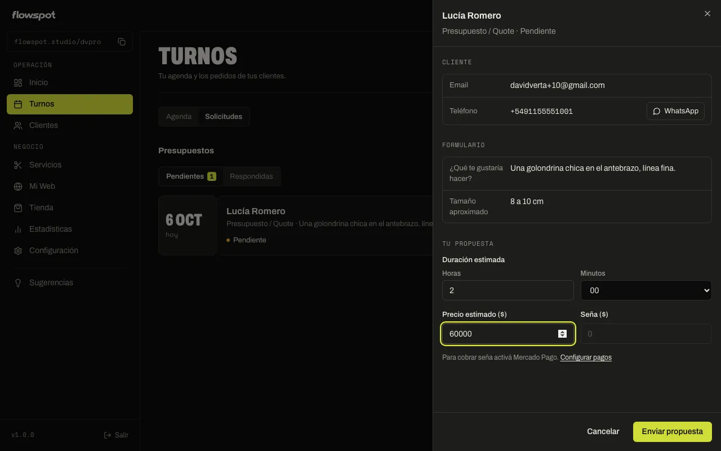721x451 pixels.
Task: Go to Clientes in the sidebar
Action: tap(70, 125)
